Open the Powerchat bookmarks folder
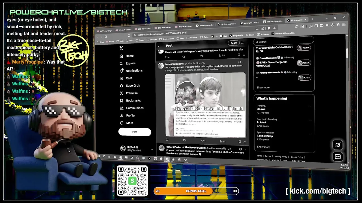Image resolution: width=362 pixels, height=203 pixels. (192, 37)
